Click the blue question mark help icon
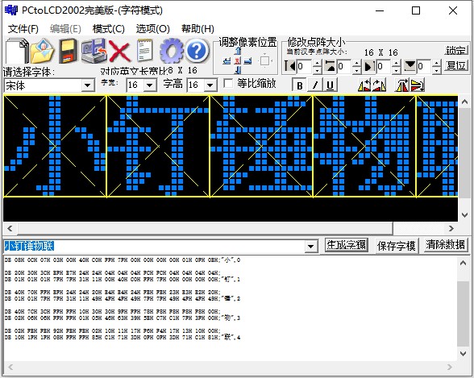 197,51
